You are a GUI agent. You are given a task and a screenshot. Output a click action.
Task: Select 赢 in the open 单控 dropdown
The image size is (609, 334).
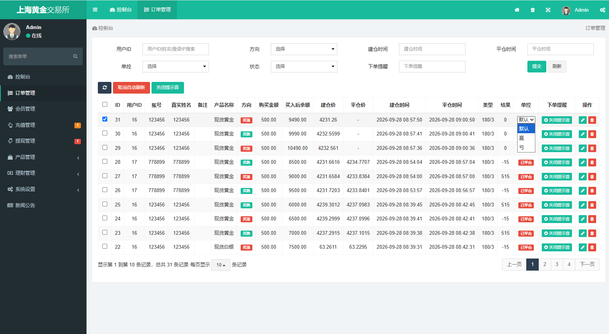526,138
